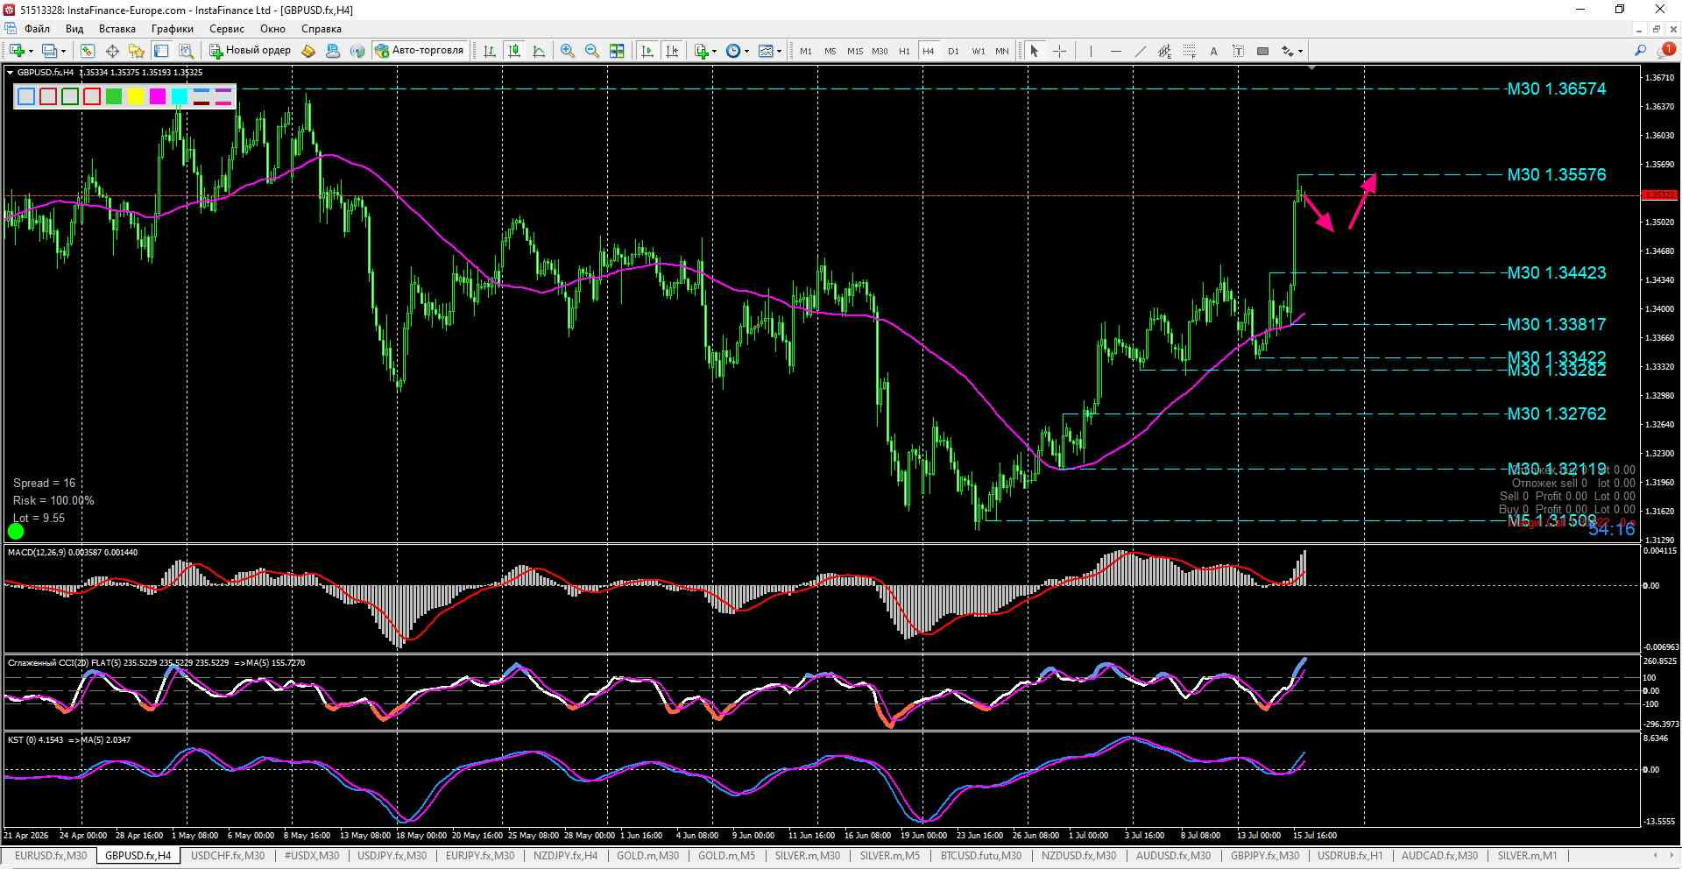
Task: Click the Новый ордер button
Action: click(250, 51)
